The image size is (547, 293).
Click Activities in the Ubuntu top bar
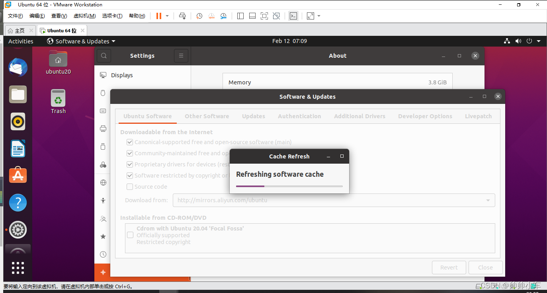21,41
